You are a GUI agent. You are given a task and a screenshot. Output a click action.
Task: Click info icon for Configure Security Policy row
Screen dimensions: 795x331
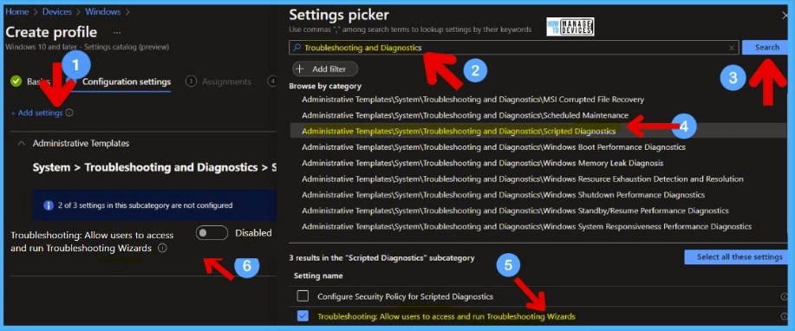point(784,296)
